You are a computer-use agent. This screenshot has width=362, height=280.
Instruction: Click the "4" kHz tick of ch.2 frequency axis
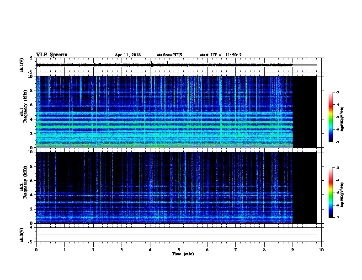pos(32,195)
